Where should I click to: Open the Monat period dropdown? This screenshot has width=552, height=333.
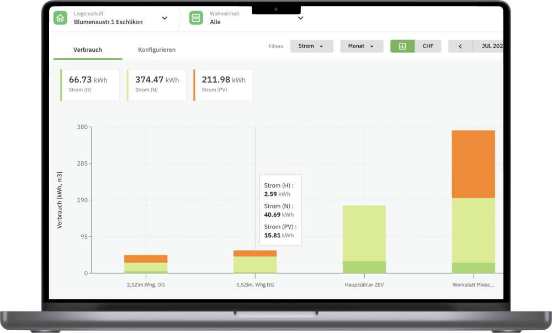(362, 46)
